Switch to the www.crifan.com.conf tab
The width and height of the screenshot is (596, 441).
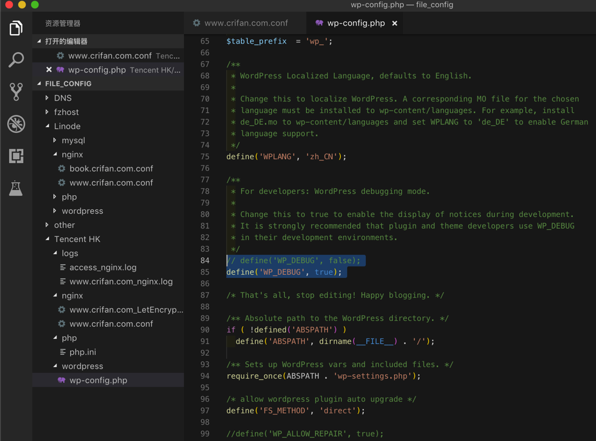(x=246, y=23)
